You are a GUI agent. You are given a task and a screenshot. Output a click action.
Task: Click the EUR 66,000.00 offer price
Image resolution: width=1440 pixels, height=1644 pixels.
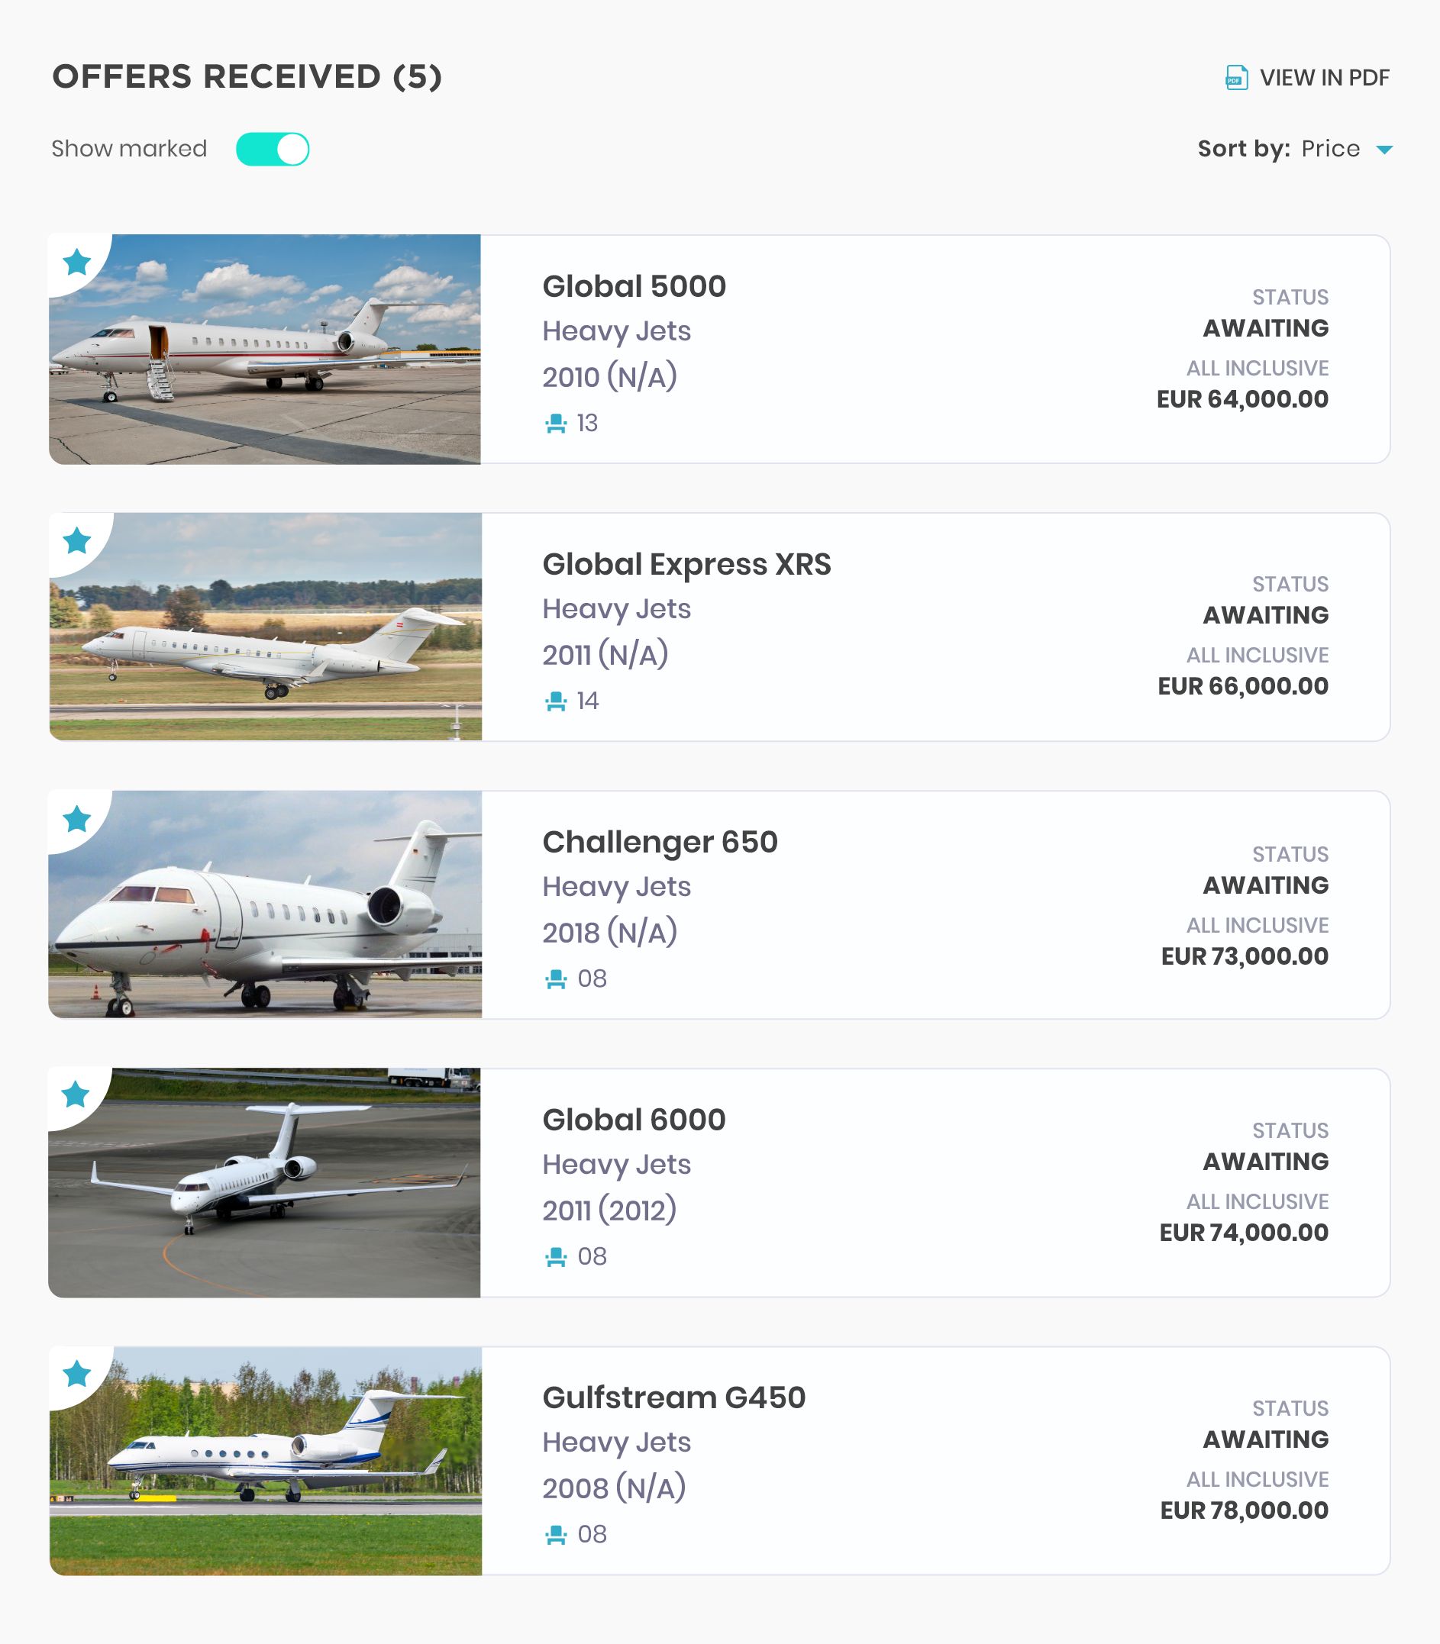point(1242,686)
